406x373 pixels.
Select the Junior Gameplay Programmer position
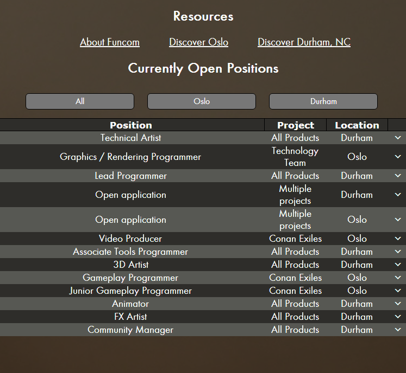[130, 291]
